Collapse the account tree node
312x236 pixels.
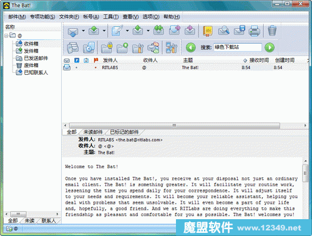[6, 35]
